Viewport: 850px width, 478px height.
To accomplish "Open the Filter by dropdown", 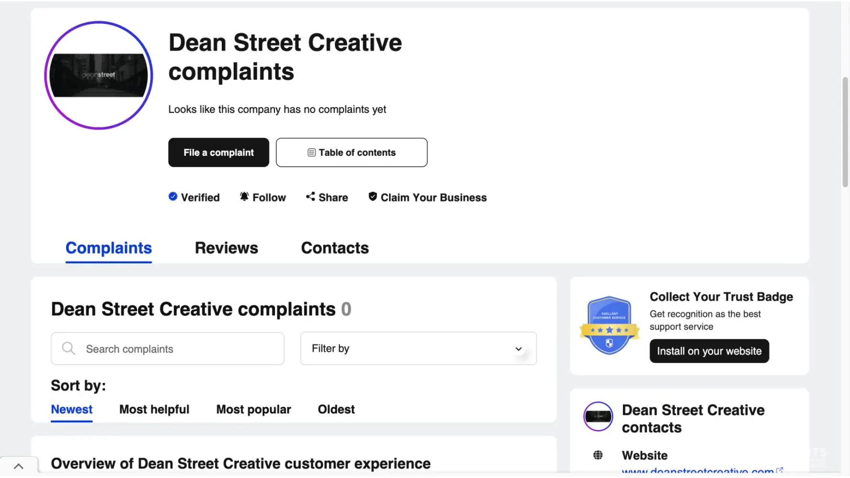I will [418, 348].
